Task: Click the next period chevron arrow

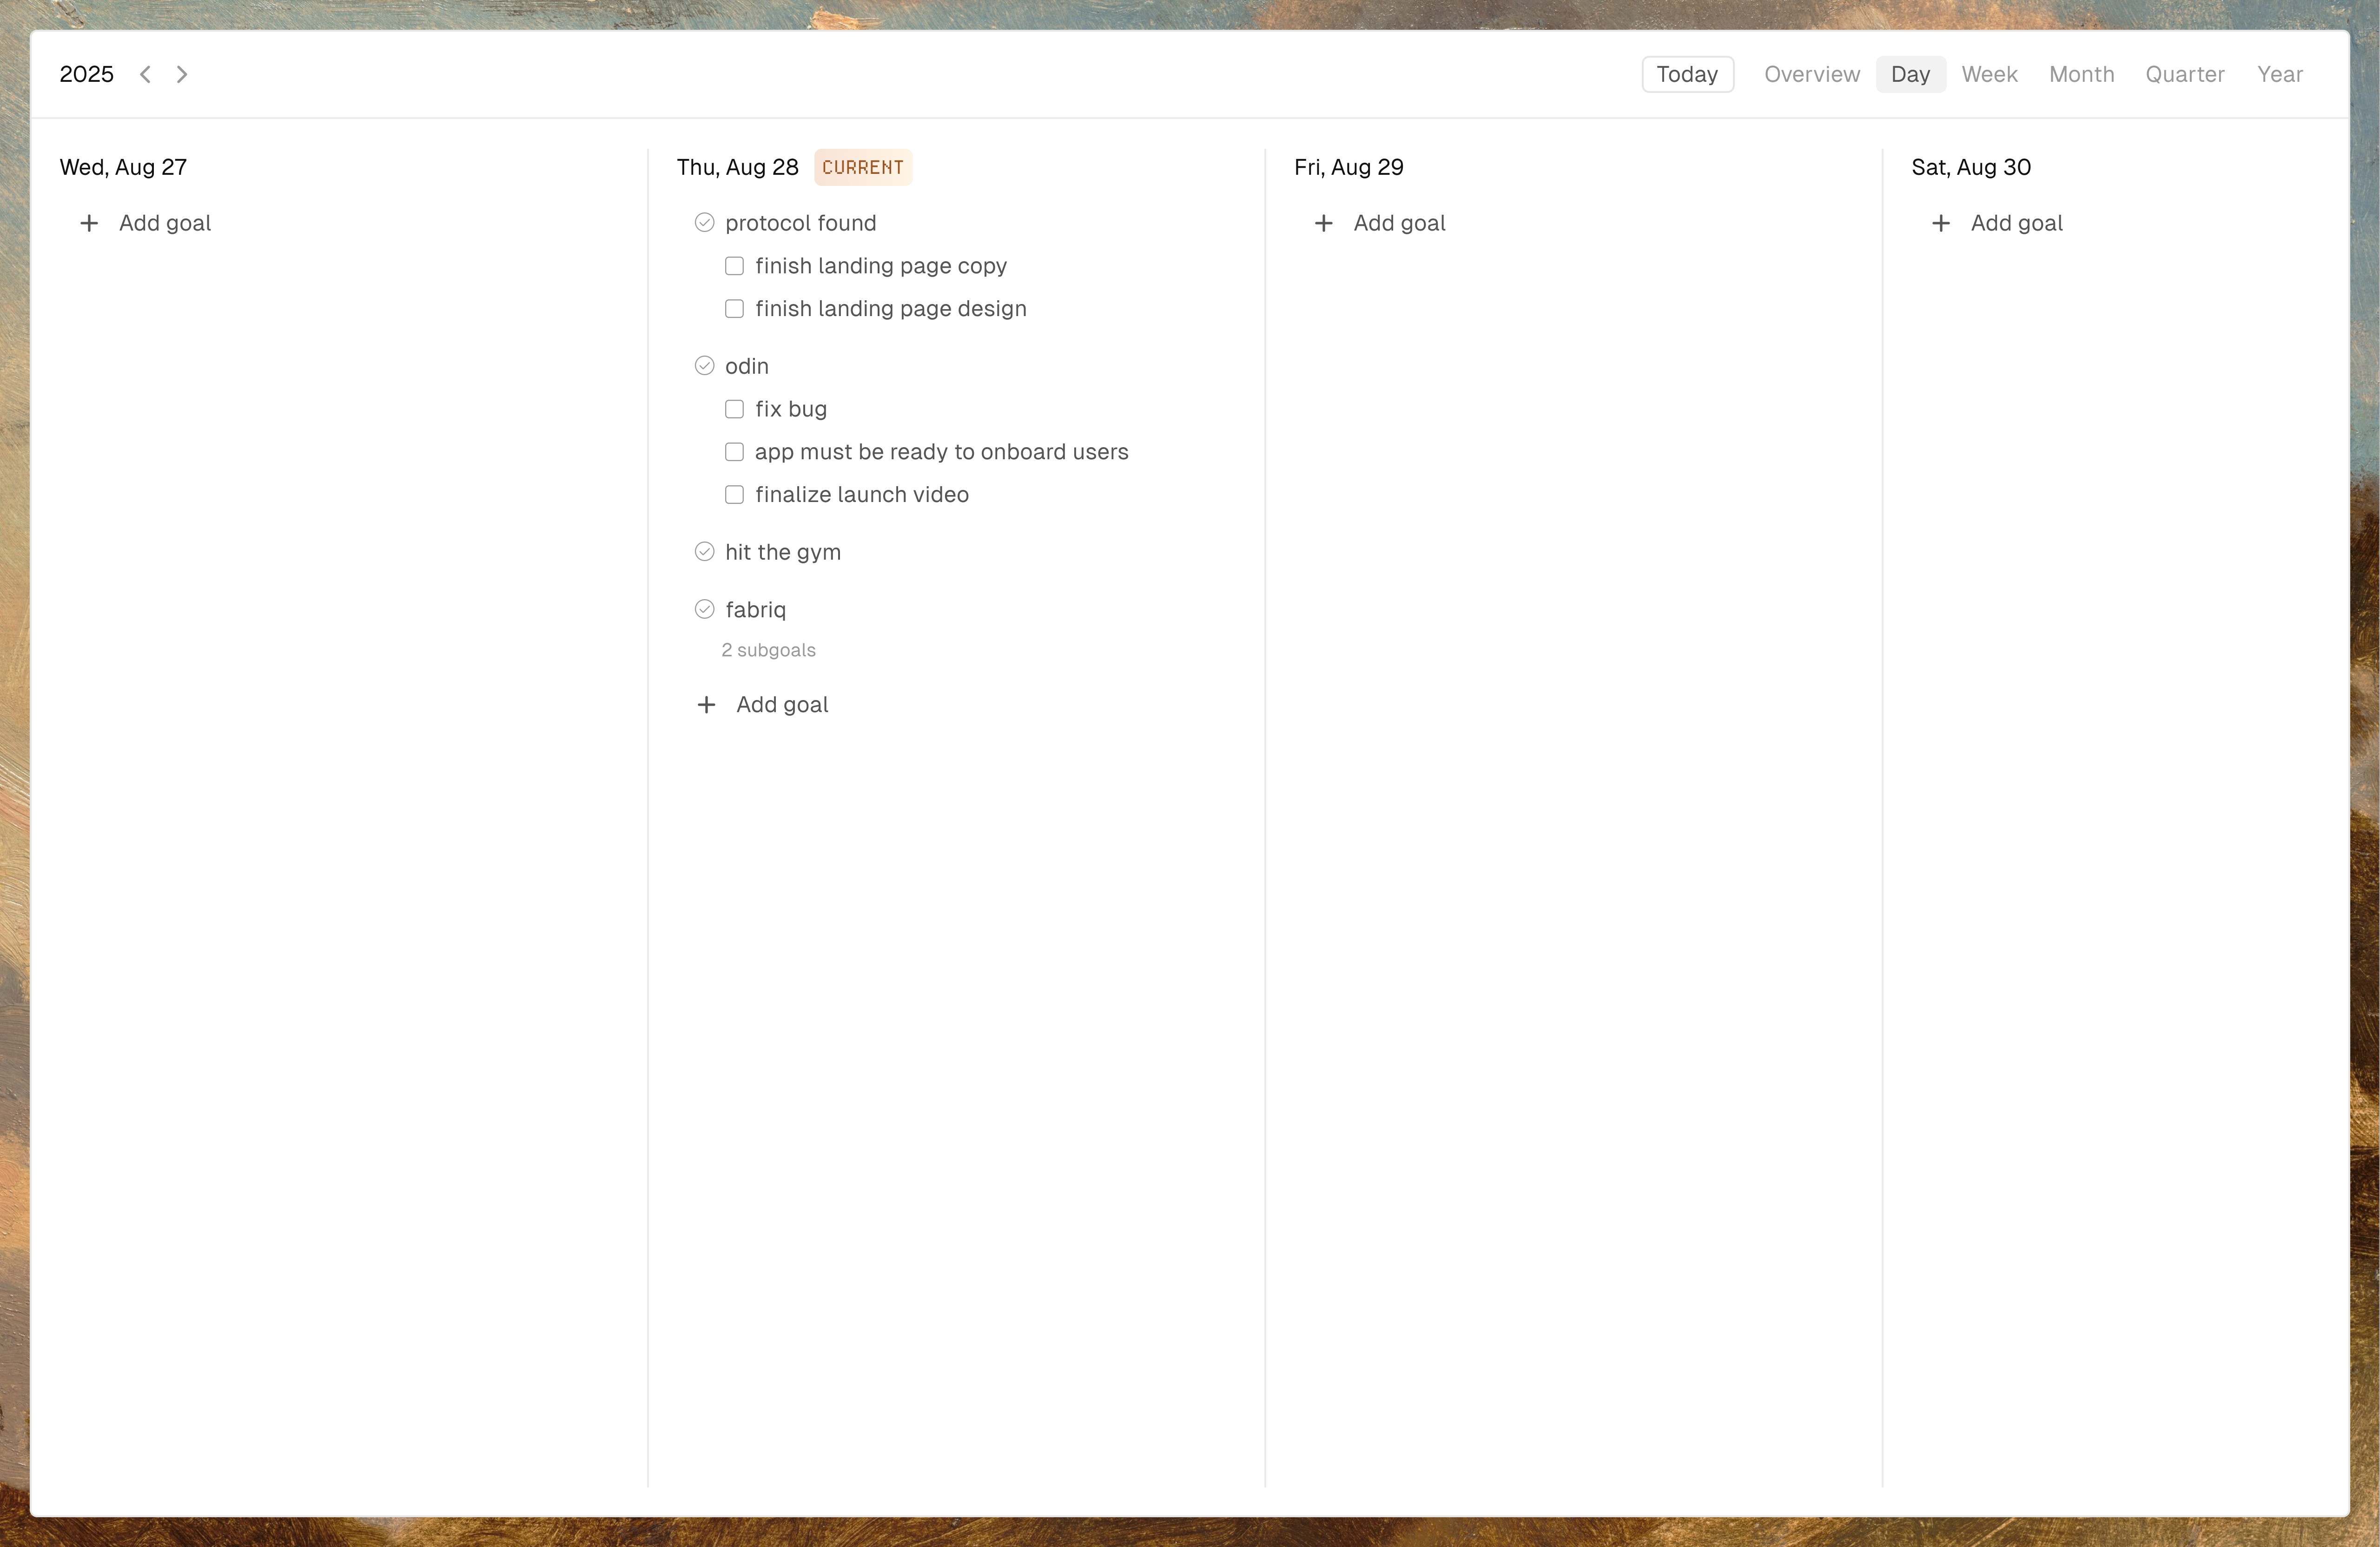Action: click(x=182, y=74)
